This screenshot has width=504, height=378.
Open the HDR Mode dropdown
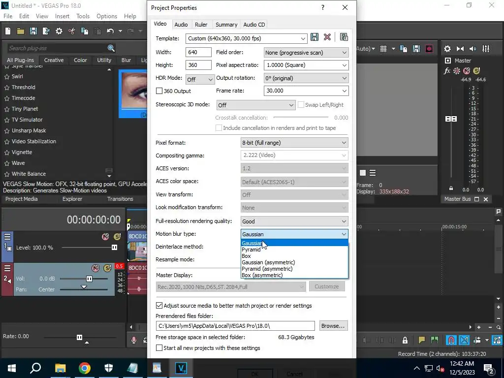point(210,79)
